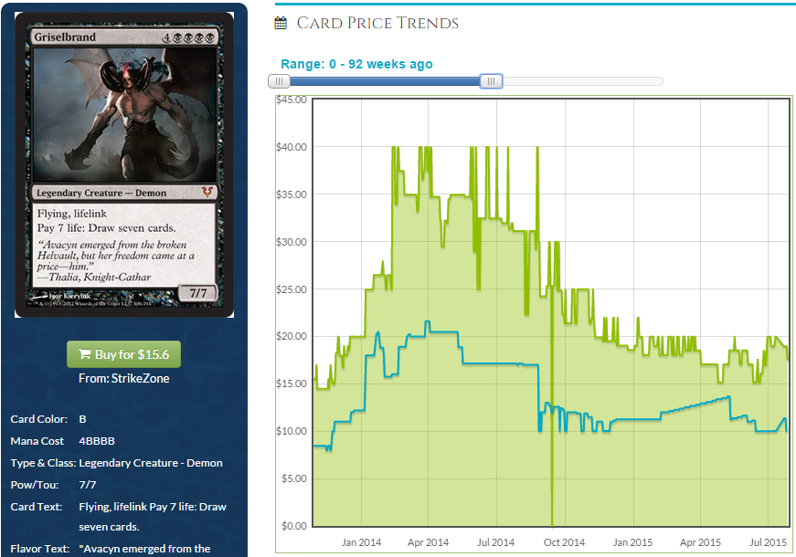This screenshot has width=796, height=557.
Task: Click the 'Range: 0 - 92 weeks ago' label
Action: click(356, 64)
